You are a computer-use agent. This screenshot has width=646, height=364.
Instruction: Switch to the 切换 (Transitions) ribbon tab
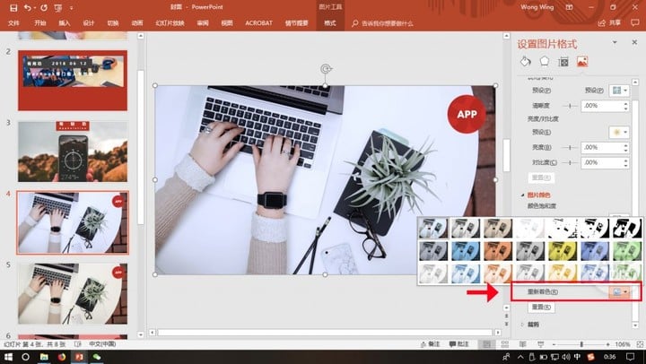click(113, 23)
